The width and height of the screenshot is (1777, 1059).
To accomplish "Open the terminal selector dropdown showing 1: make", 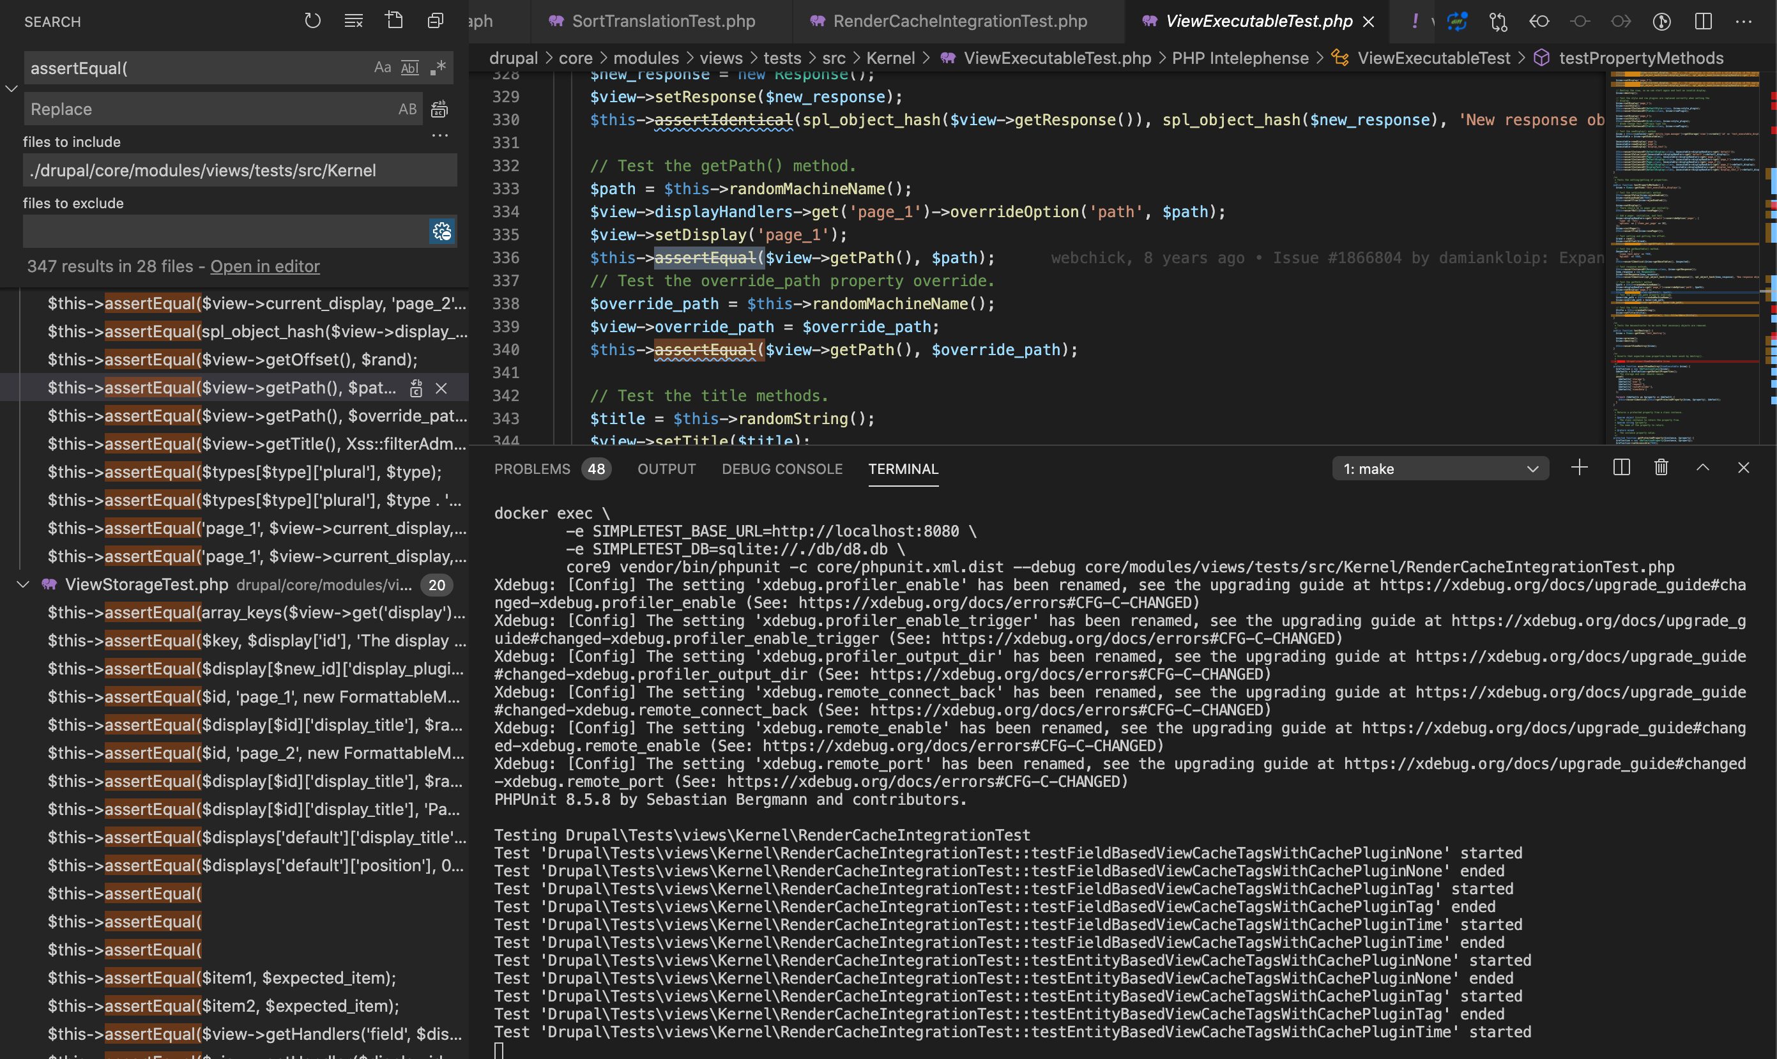I will point(1440,468).
